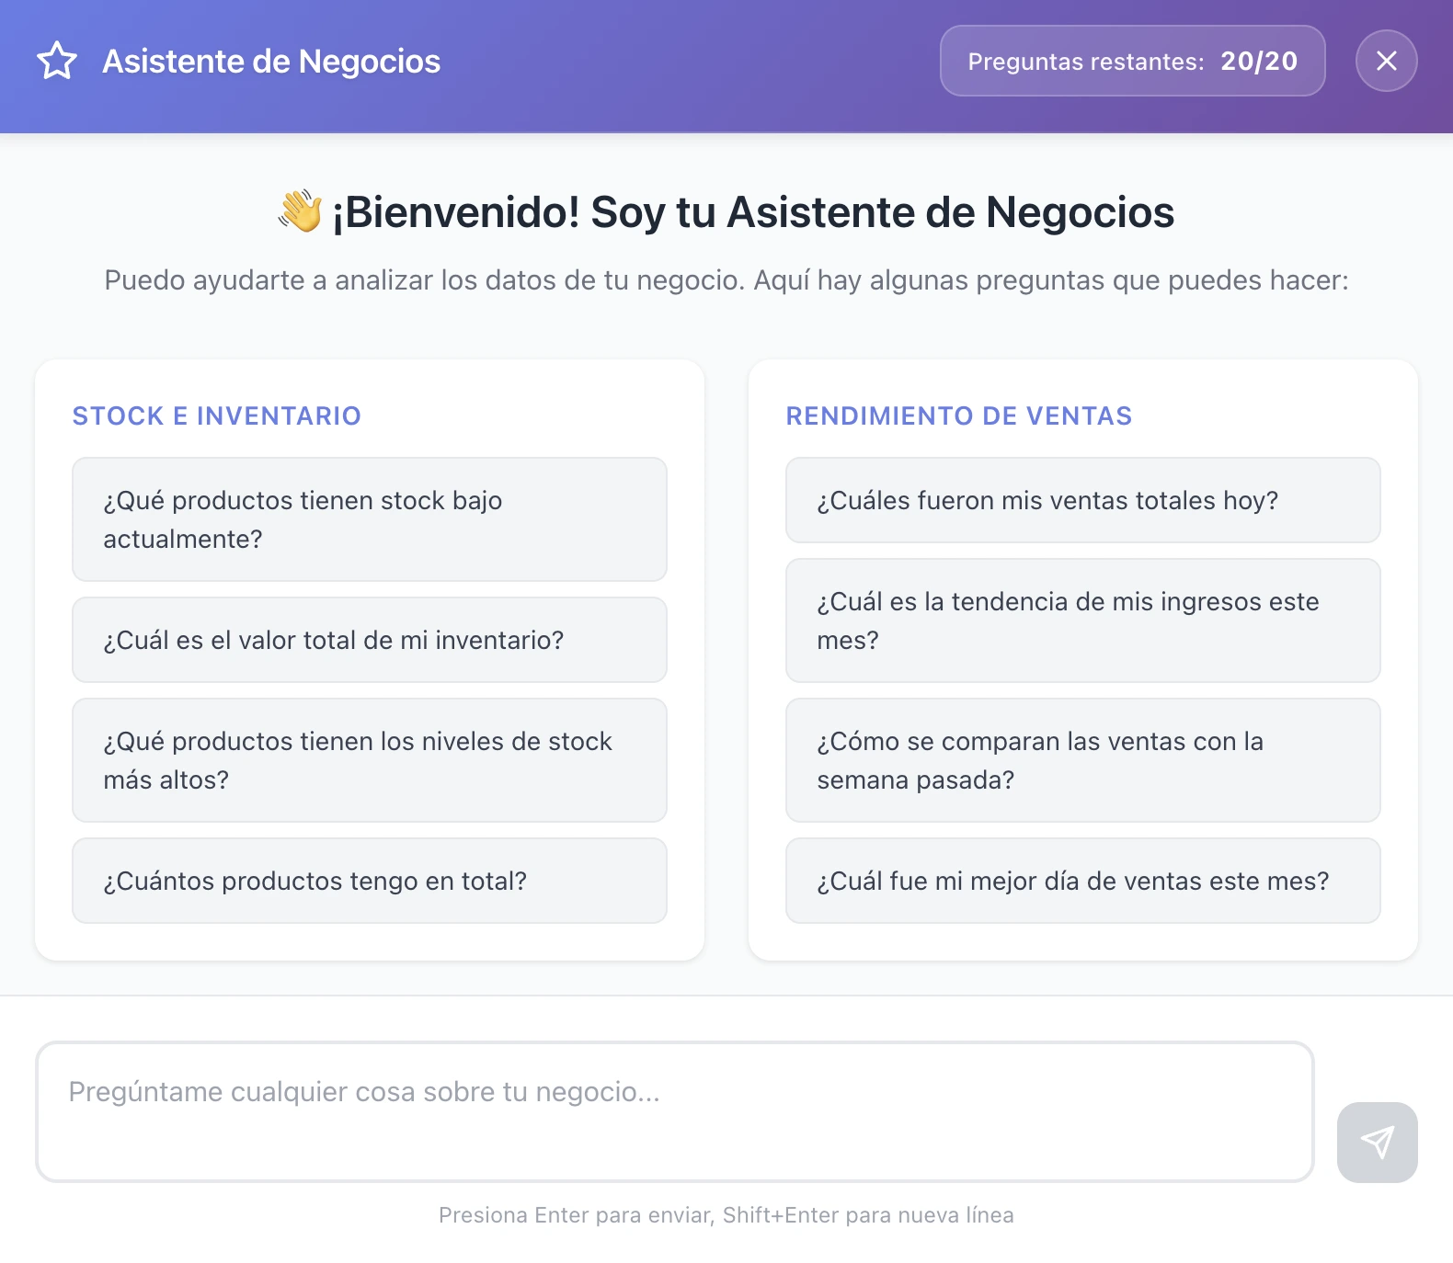Select "¿Cuál es la tendencia de mis ingresos este mes?"

click(x=1082, y=620)
